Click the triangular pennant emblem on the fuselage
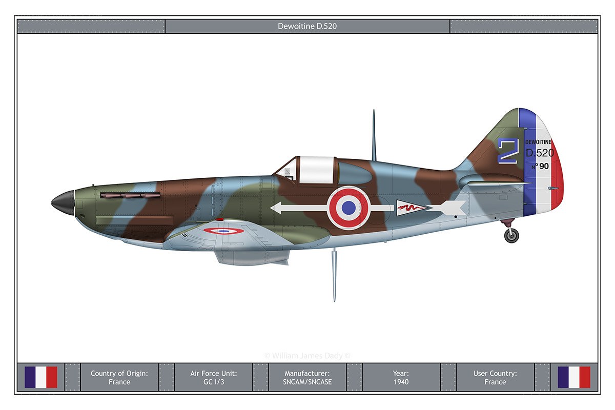This screenshot has width=615, height=410. pyautogui.click(x=412, y=208)
